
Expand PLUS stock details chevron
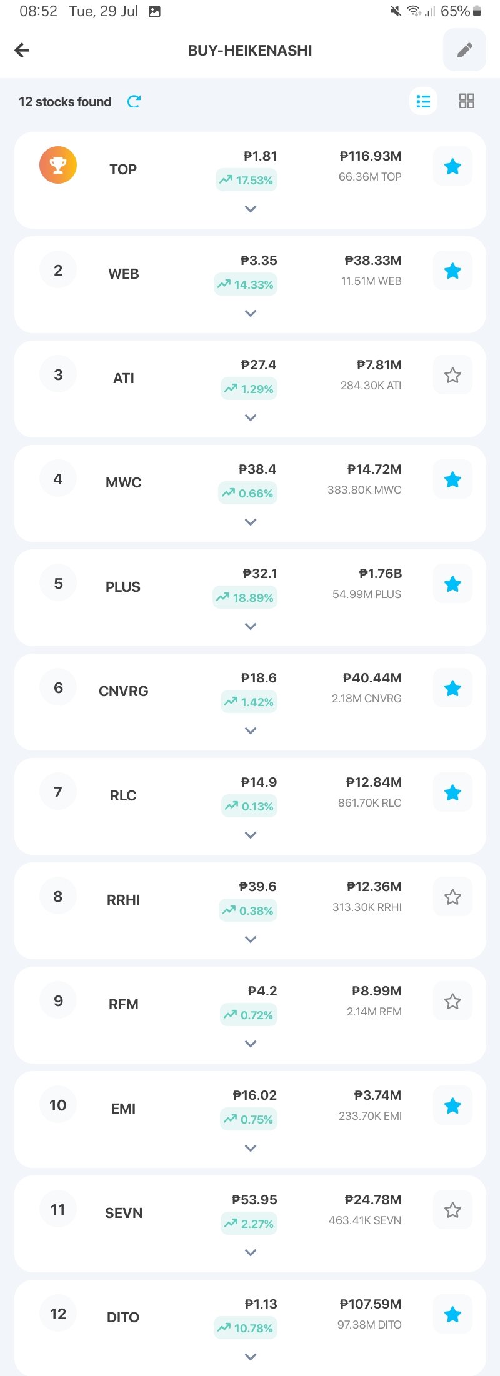(251, 626)
